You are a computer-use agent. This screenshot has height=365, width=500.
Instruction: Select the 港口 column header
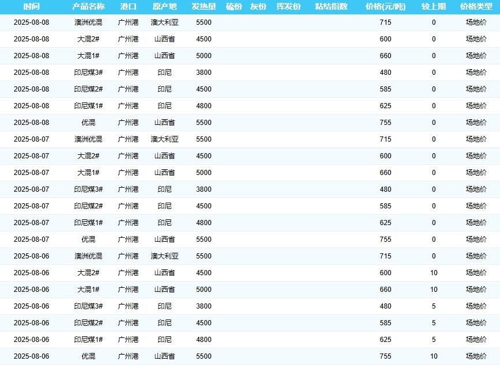coord(128,7)
